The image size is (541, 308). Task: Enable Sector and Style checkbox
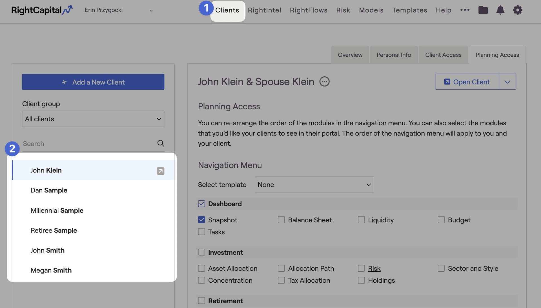pos(441,268)
